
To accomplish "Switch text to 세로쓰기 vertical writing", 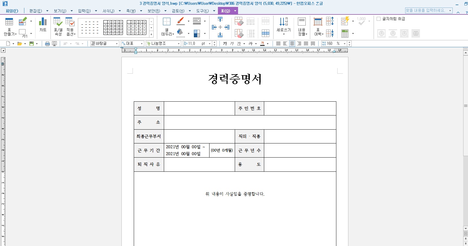I will 284,26.
